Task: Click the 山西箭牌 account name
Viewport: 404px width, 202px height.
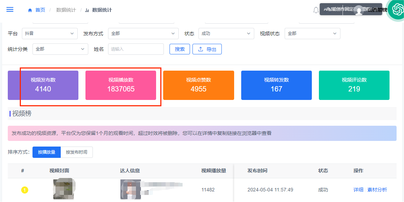Action: (377, 10)
